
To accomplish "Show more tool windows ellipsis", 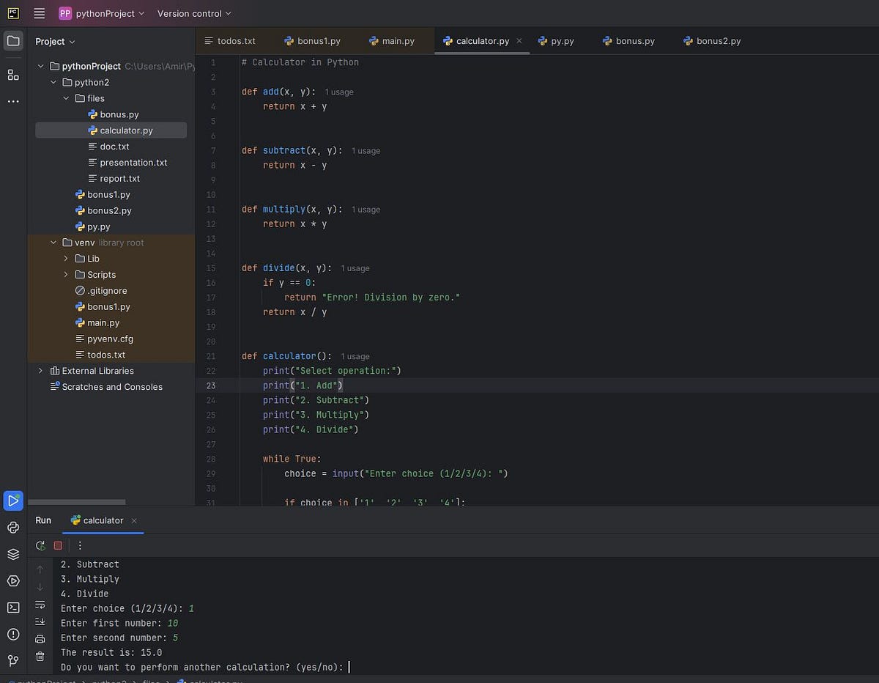I will click(13, 101).
